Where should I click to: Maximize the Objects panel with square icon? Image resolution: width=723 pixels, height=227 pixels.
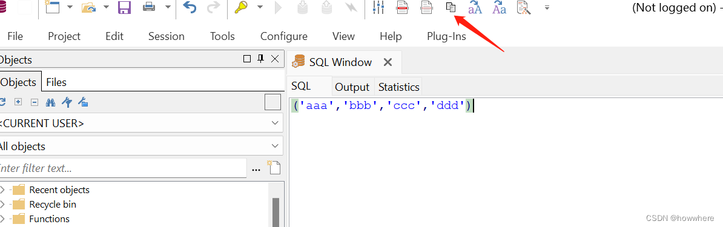coord(246,59)
